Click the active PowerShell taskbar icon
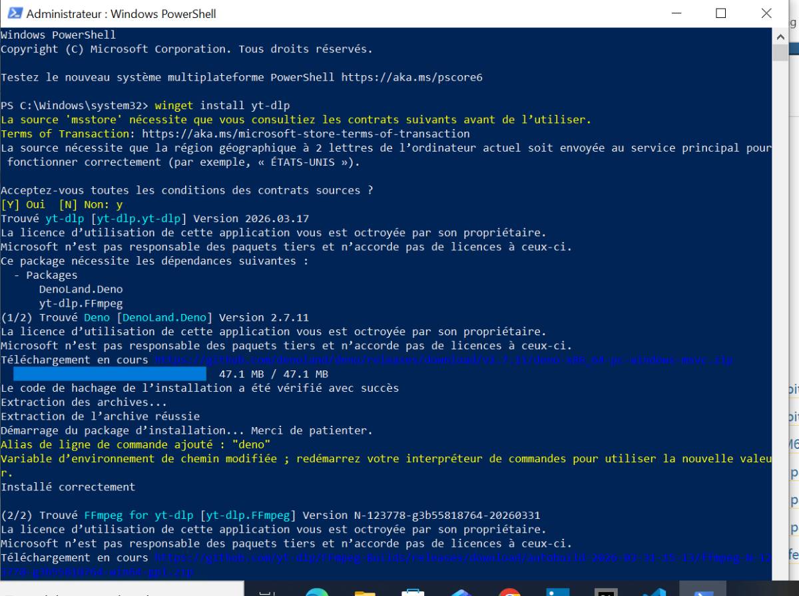This screenshot has width=799, height=596. [x=701, y=591]
